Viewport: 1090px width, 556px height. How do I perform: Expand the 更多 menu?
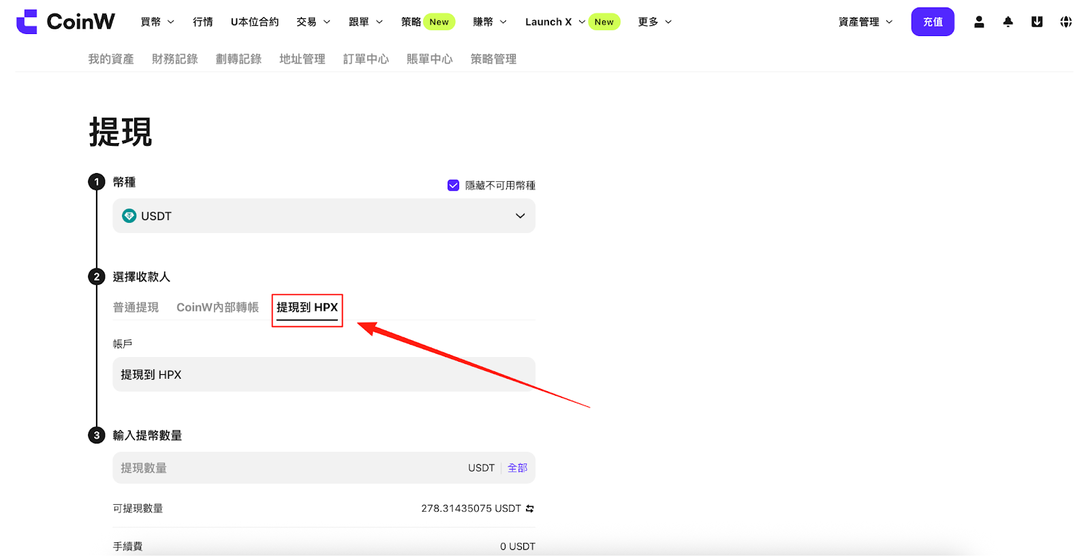pos(655,22)
